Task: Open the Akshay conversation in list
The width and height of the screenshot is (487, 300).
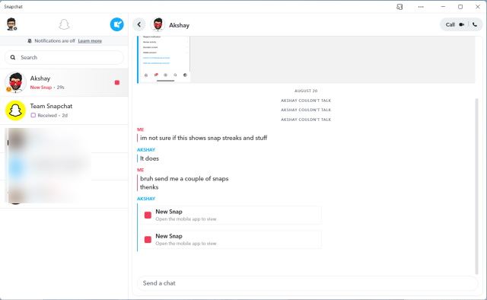Action: 64,82
